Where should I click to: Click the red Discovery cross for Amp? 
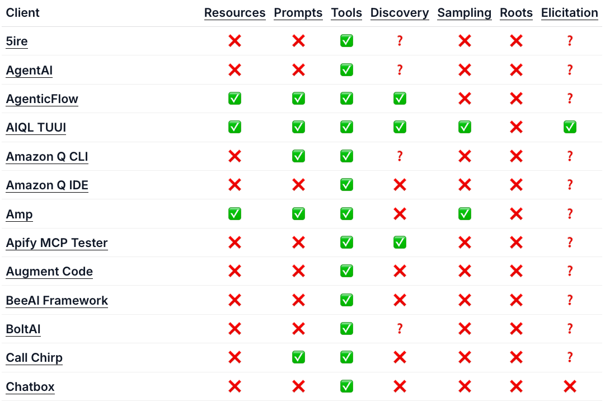[x=400, y=213]
